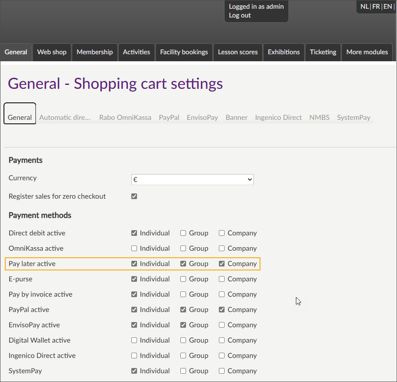This screenshot has height=382, width=397.
Task: Switch language to FR
Action: (376, 7)
